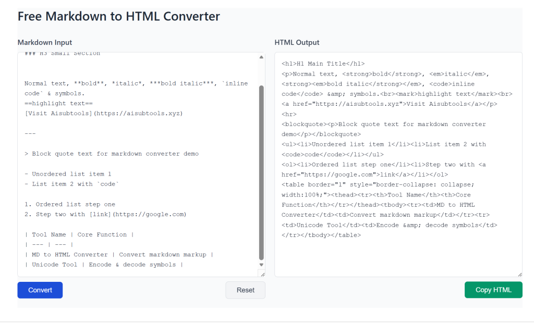Viewport: 534px width, 323px height.
Task: Click the 'Markdown Input' label
Action: [x=45, y=43]
